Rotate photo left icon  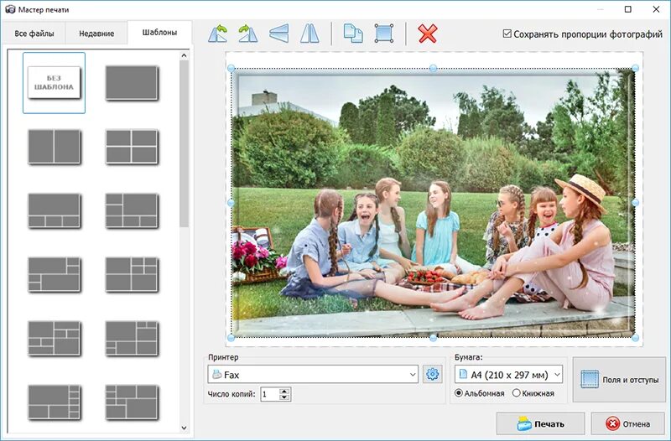(x=218, y=34)
